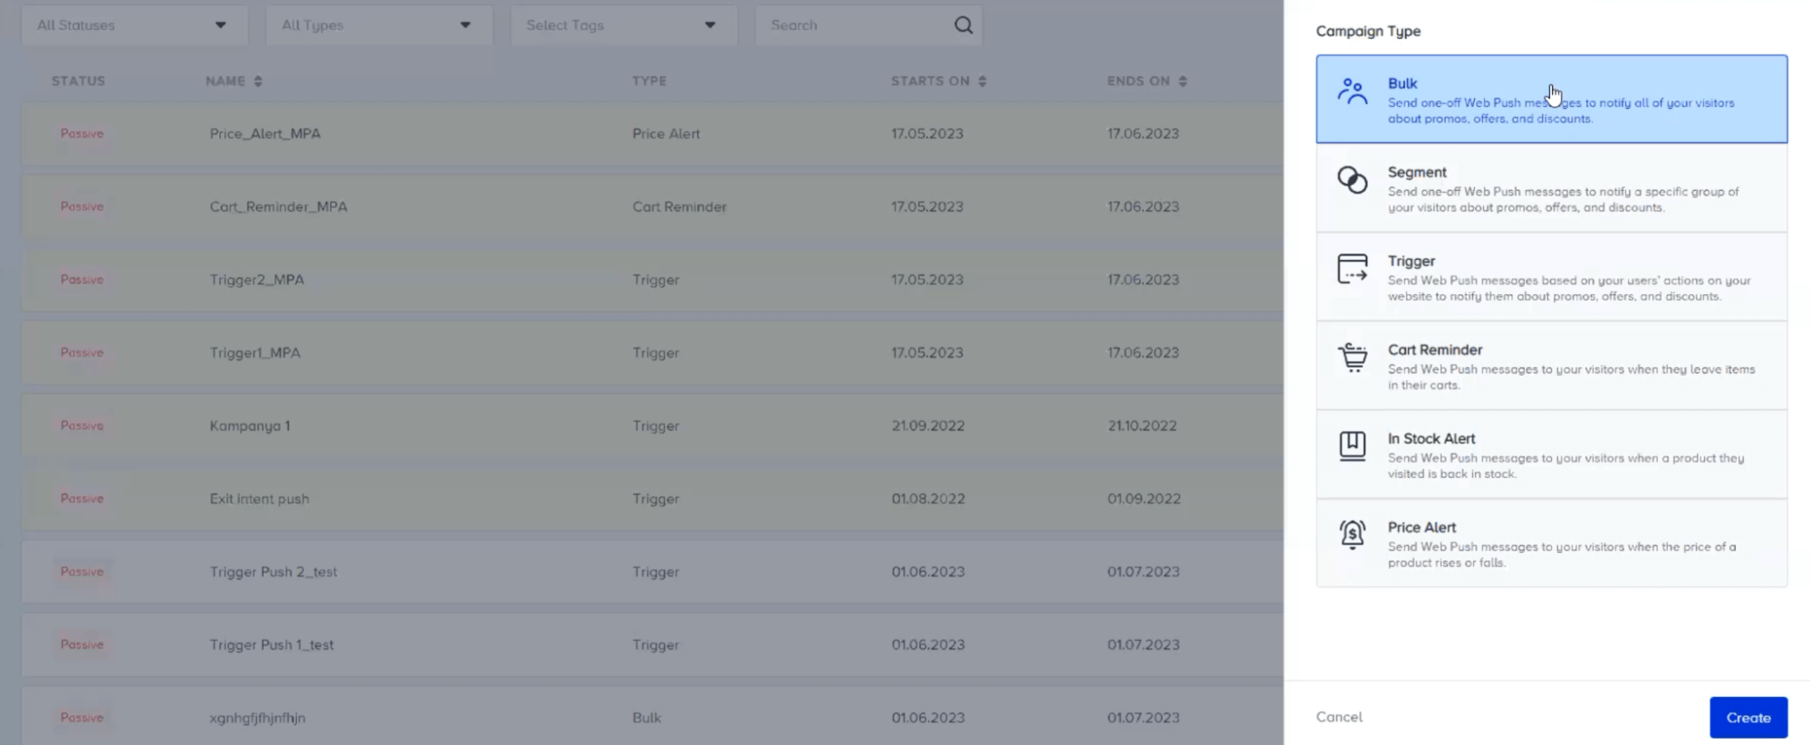
Task: Click the Cart Reminder shopping cart icon
Action: (1352, 358)
